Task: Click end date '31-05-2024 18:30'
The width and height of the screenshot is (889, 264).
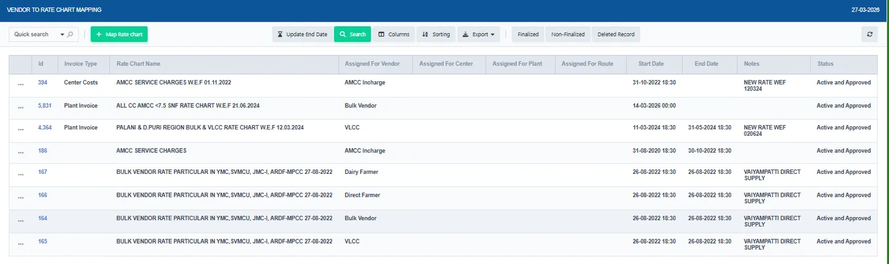Action: [x=710, y=128]
